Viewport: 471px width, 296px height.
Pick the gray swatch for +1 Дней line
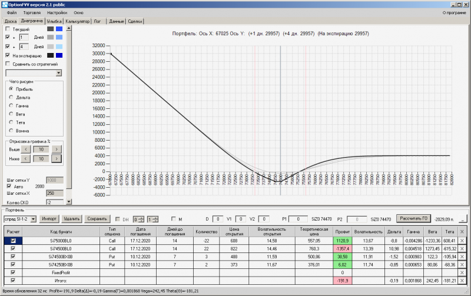51,37
